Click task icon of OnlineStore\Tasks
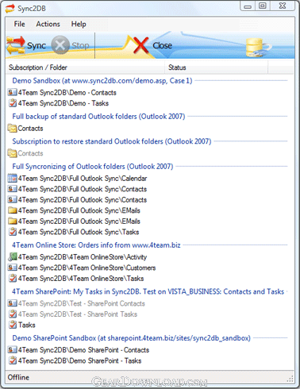 tap(12, 278)
